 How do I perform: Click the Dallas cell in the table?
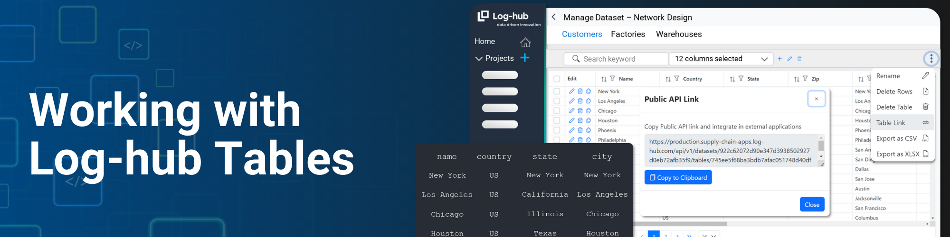click(862, 169)
